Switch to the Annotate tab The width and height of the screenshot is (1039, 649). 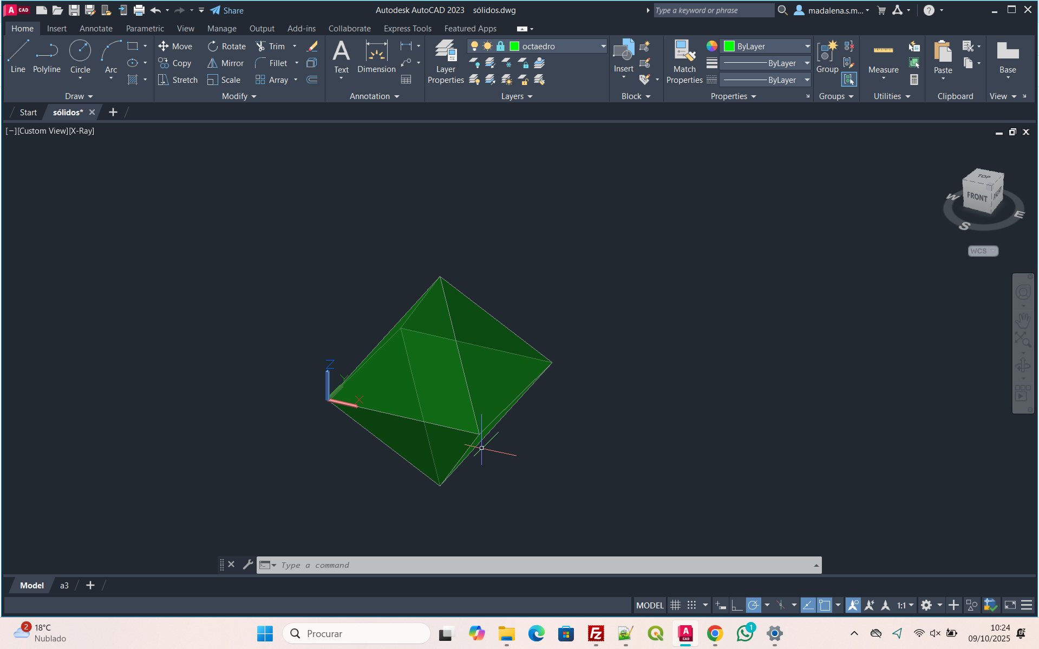click(x=96, y=29)
